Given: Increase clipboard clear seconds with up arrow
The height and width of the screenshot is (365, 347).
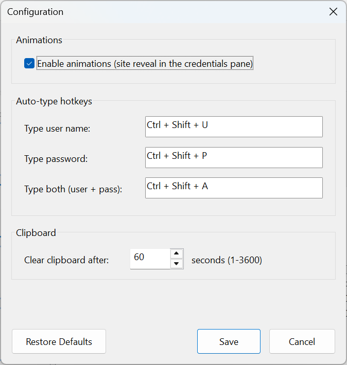Looking at the screenshot, I should pos(177,253).
